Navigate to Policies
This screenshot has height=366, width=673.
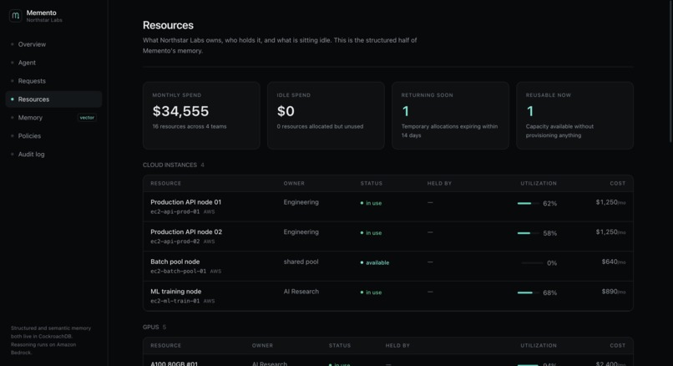[53, 135]
